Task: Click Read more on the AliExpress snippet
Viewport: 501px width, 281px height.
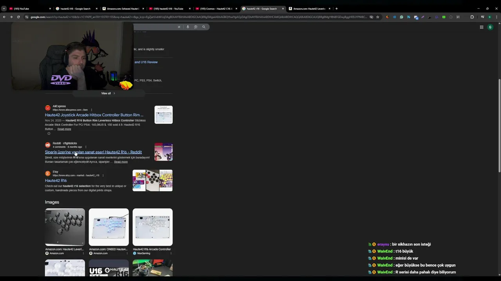Action: [64, 129]
